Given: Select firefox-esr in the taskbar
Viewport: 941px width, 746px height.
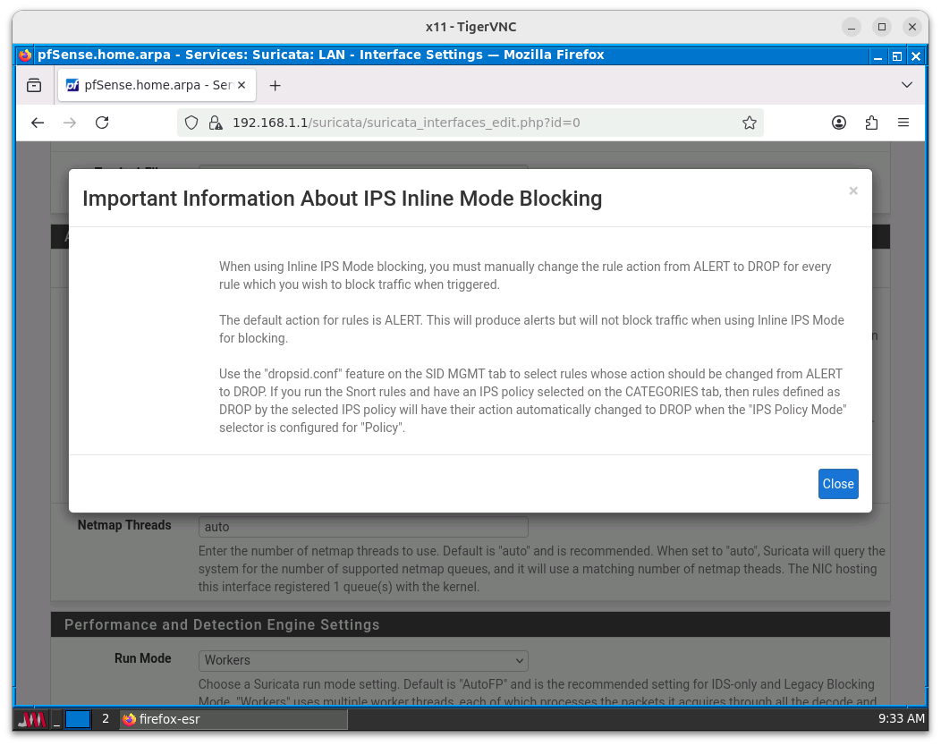Looking at the screenshot, I should [x=233, y=719].
